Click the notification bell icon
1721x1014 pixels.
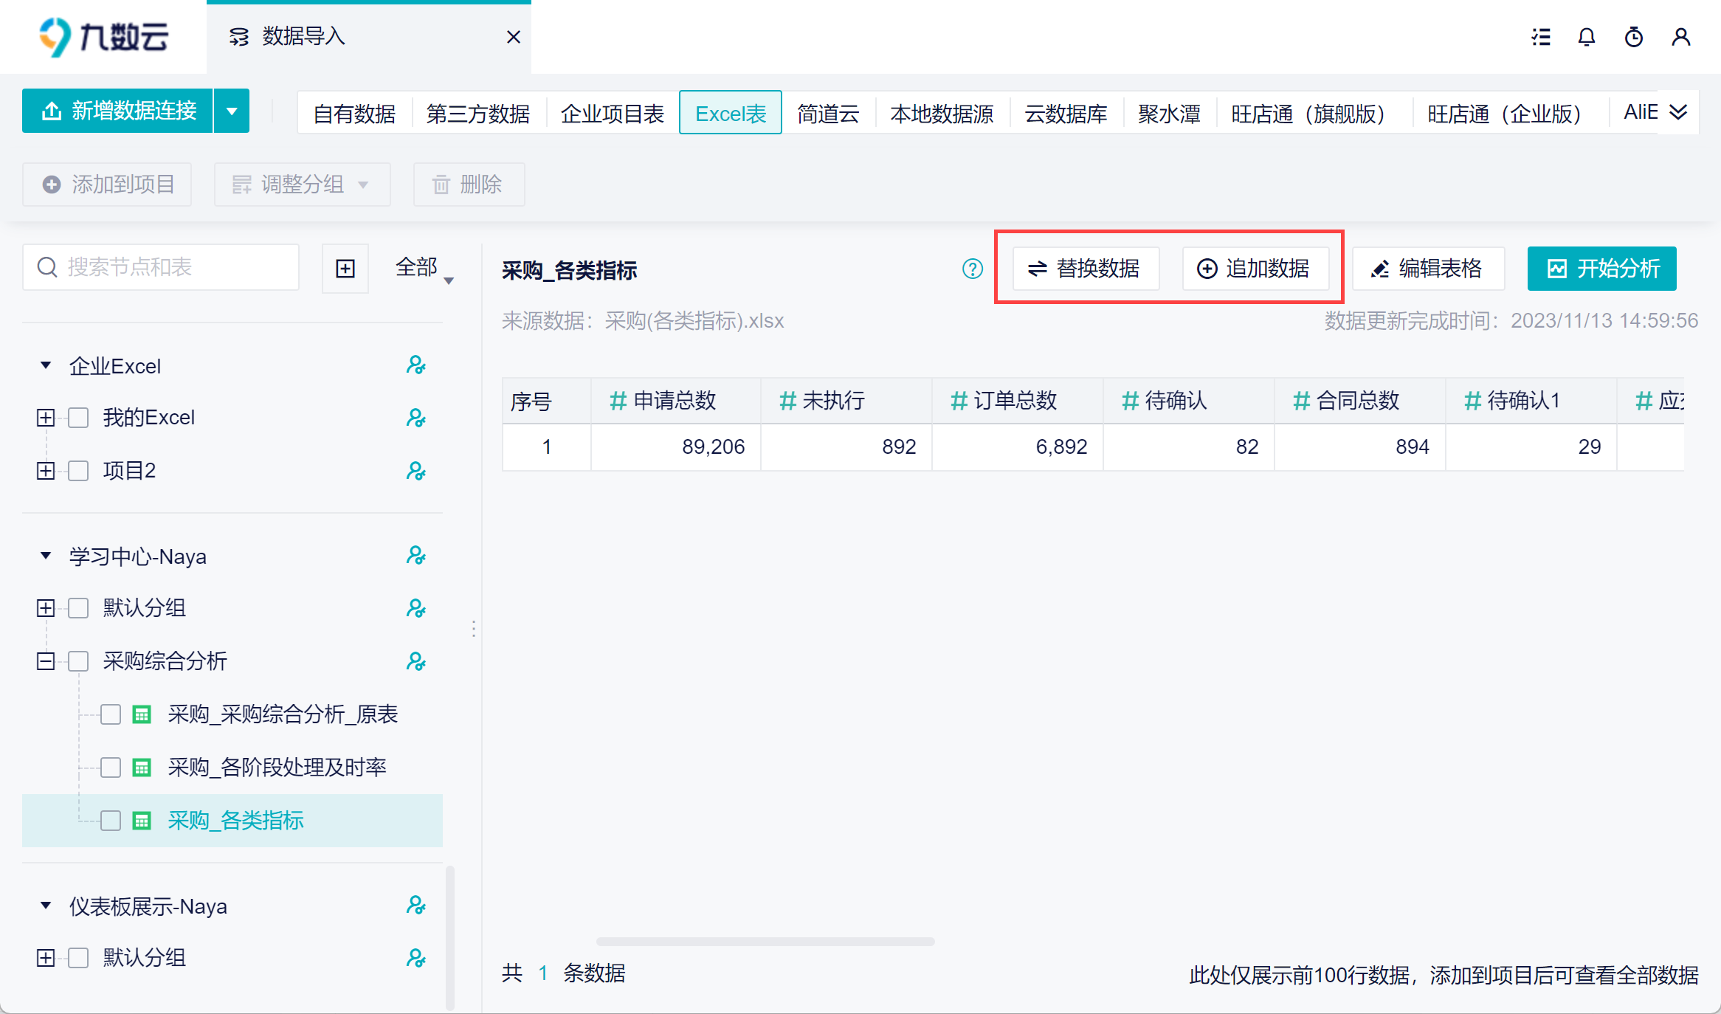[x=1587, y=37]
